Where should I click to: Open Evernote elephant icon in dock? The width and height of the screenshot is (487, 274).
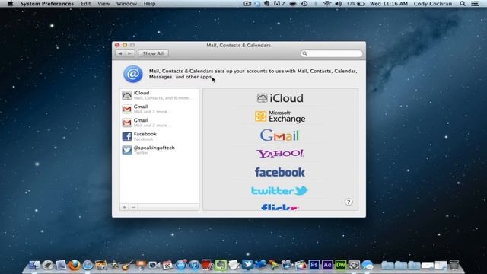click(x=221, y=265)
